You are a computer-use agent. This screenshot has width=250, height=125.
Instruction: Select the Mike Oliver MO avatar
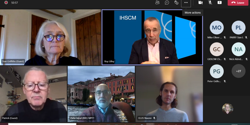217,28
